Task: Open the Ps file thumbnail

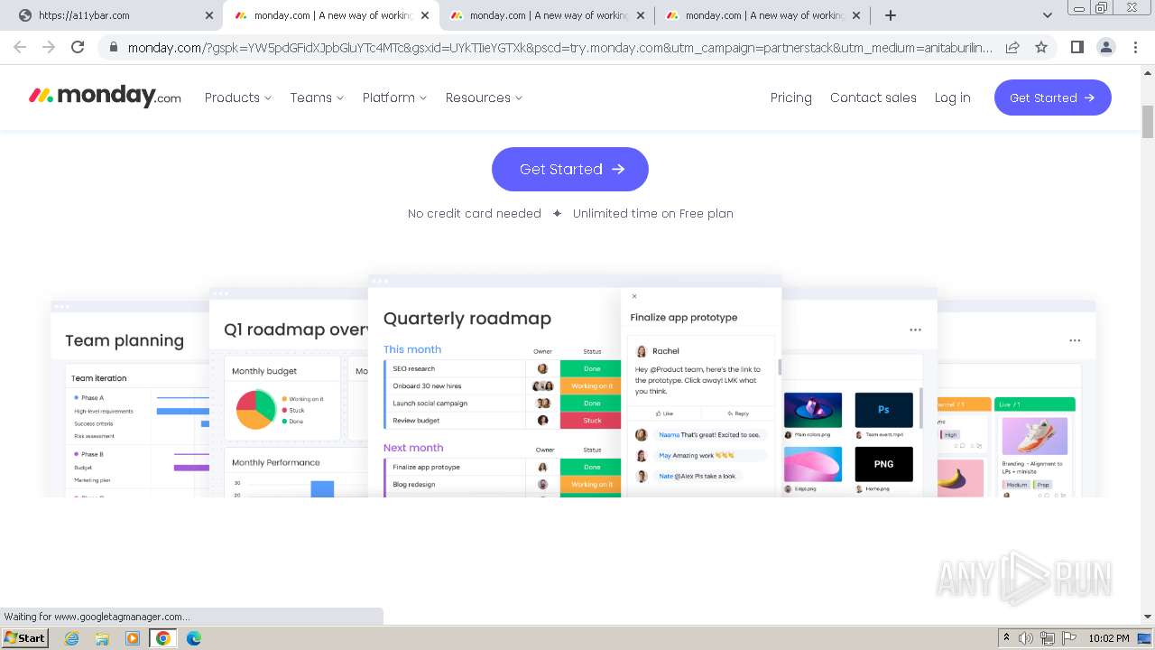Action: pyautogui.click(x=883, y=410)
